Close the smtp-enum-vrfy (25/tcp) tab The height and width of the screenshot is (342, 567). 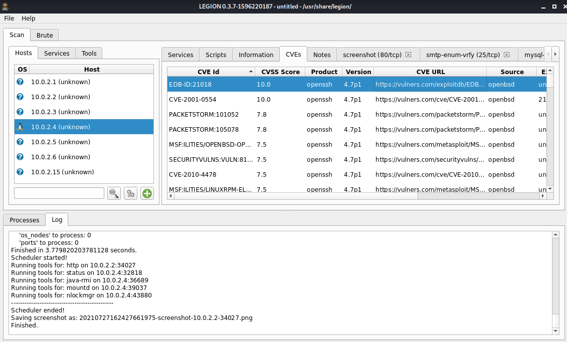pyautogui.click(x=507, y=55)
